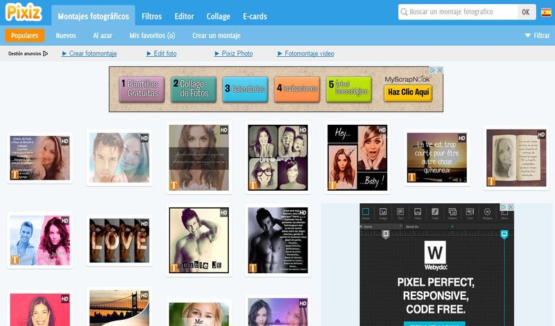Viewport: 555px width, 326px height.
Task: Click the AdChoices icon on Webydo ad
Action: [x=504, y=207]
